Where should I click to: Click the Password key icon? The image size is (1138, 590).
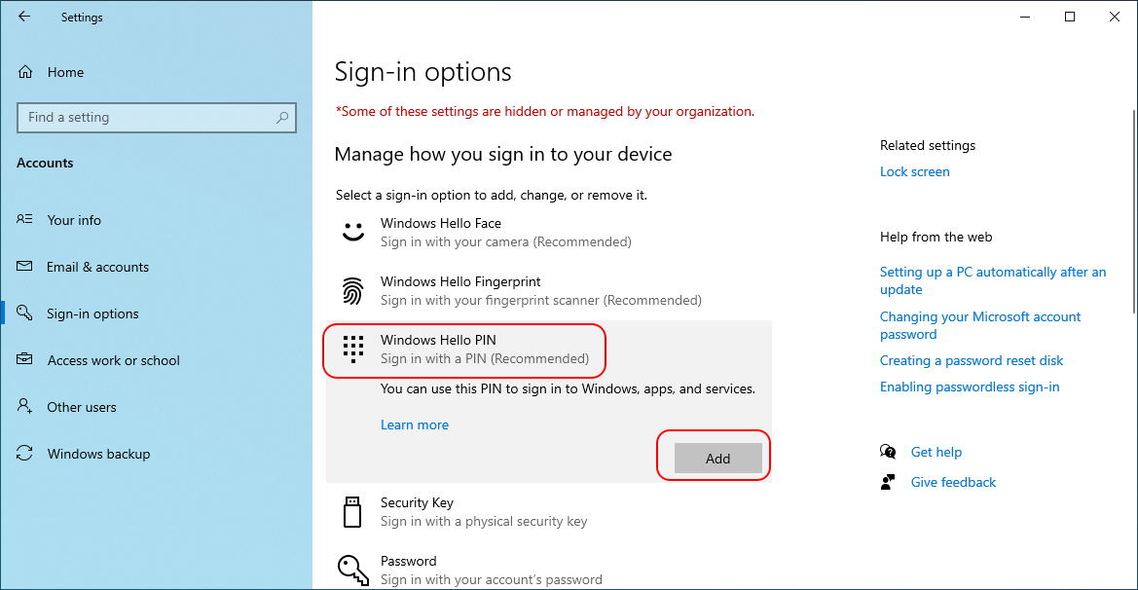[x=351, y=569]
